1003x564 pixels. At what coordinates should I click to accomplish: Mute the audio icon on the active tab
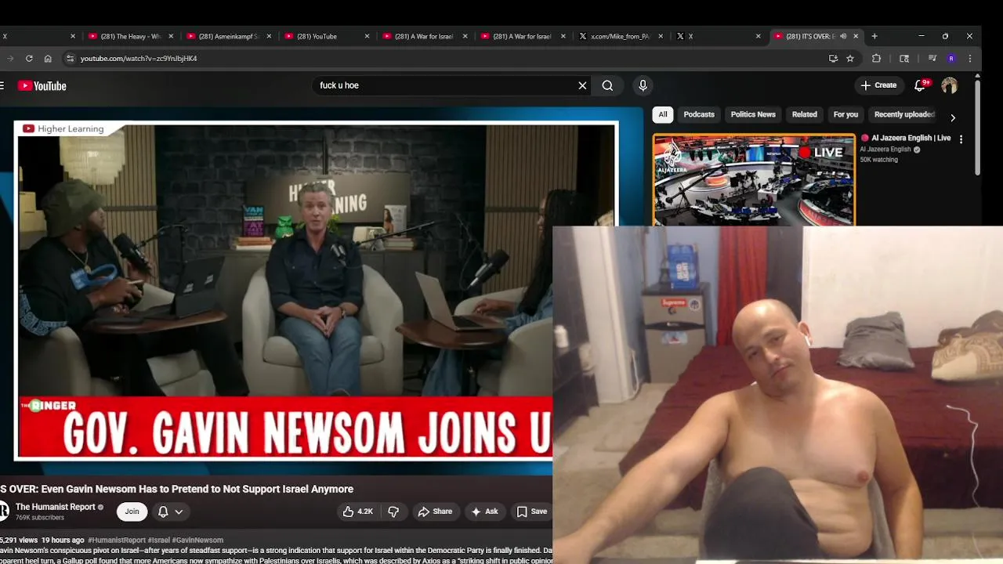[x=843, y=36]
